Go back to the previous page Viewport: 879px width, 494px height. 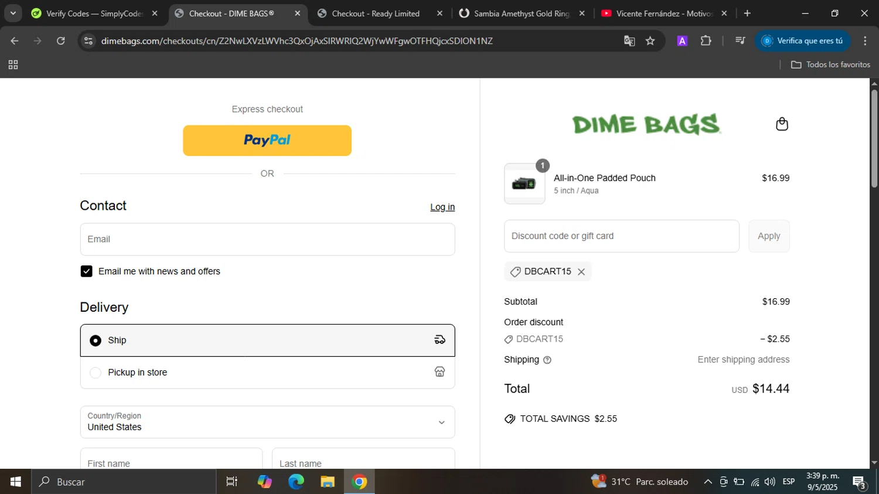pyautogui.click(x=15, y=40)
